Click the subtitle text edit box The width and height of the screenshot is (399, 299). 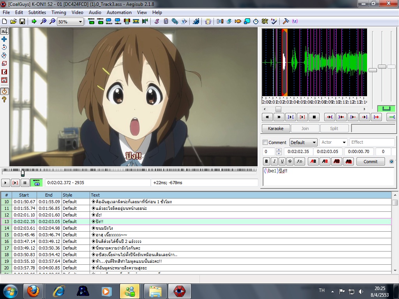(328, 176)
